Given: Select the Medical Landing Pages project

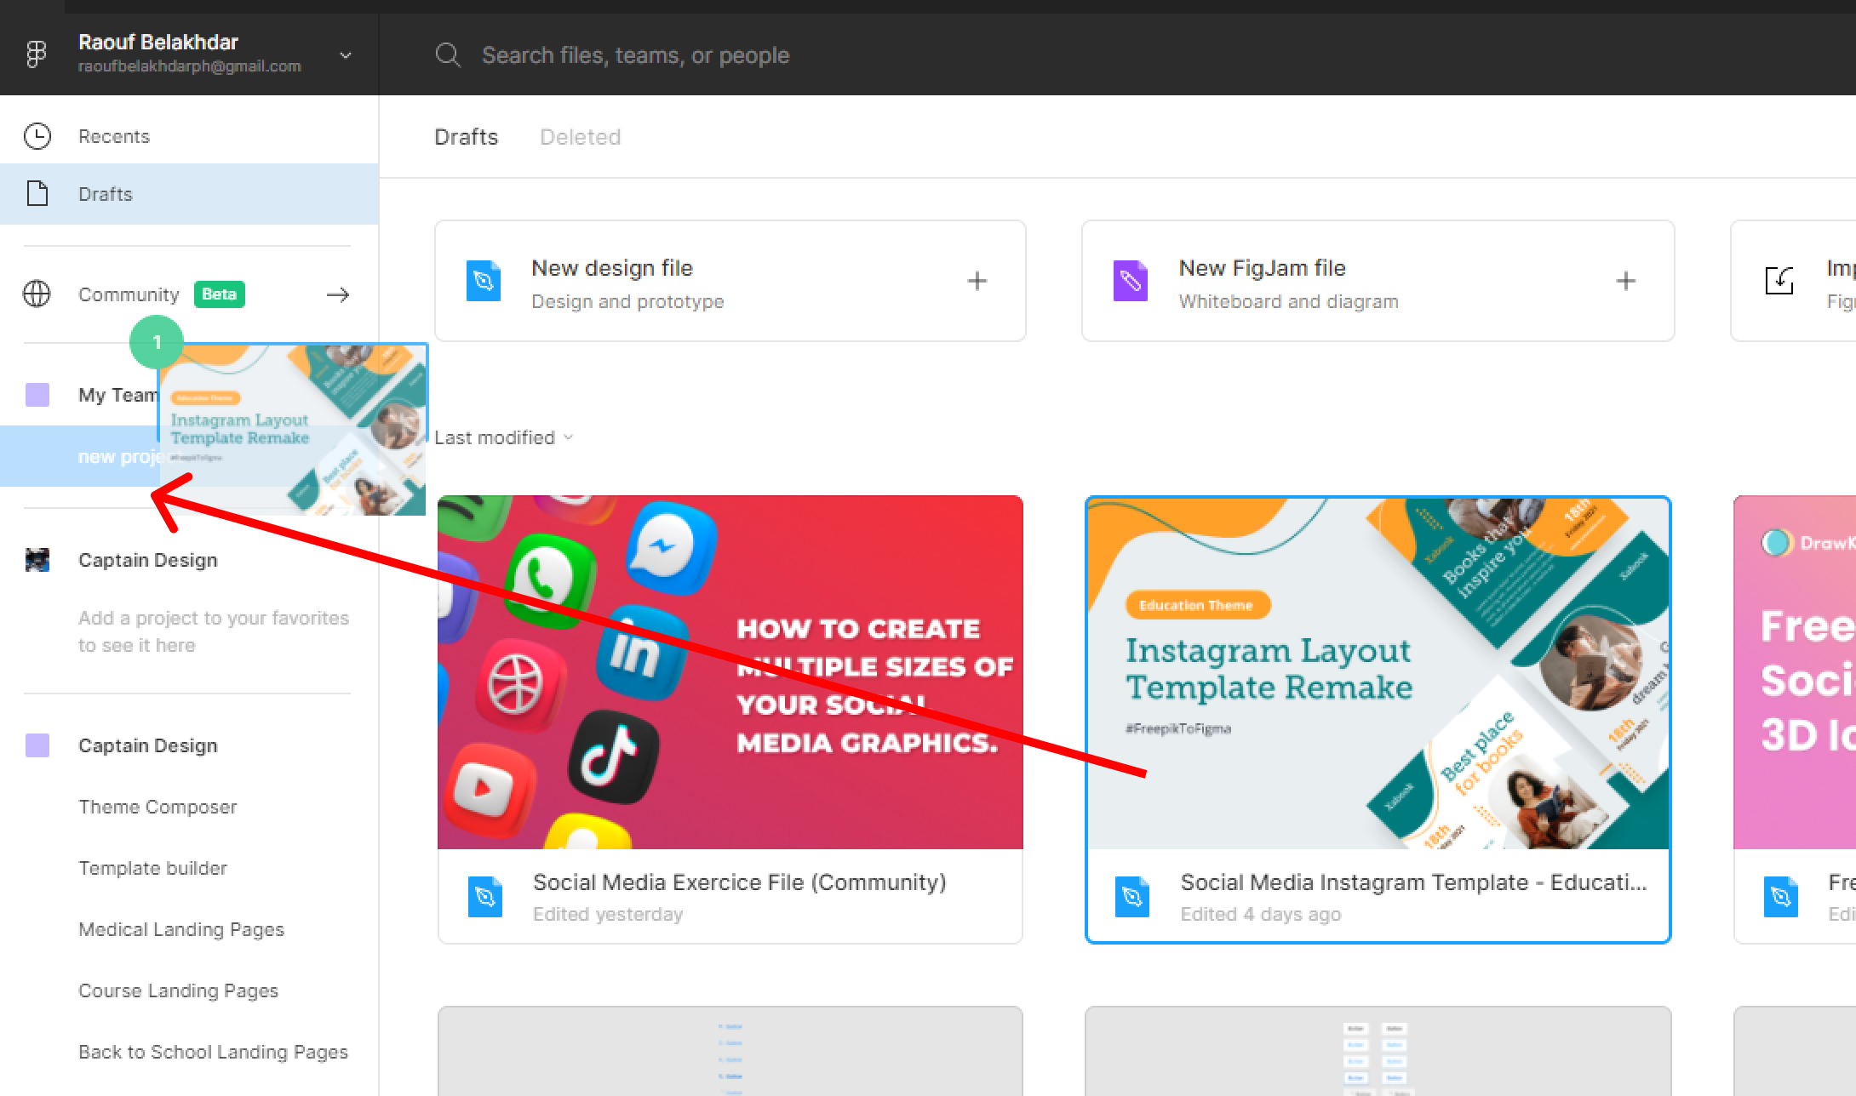Looking at the screenshot, I should click(x=180, y=928).
